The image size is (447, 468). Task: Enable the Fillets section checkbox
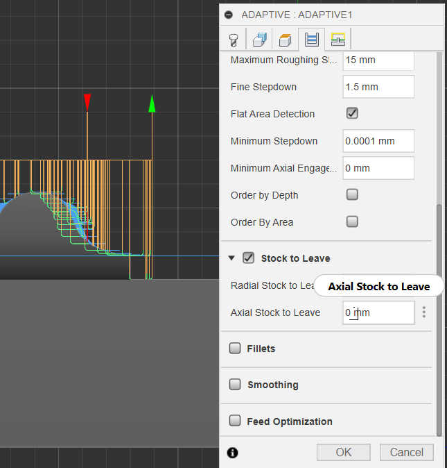click(x=235, y=349)
